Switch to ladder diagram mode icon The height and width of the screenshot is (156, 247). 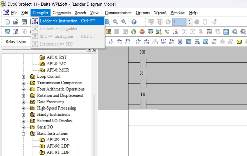[x=16, y=32]
